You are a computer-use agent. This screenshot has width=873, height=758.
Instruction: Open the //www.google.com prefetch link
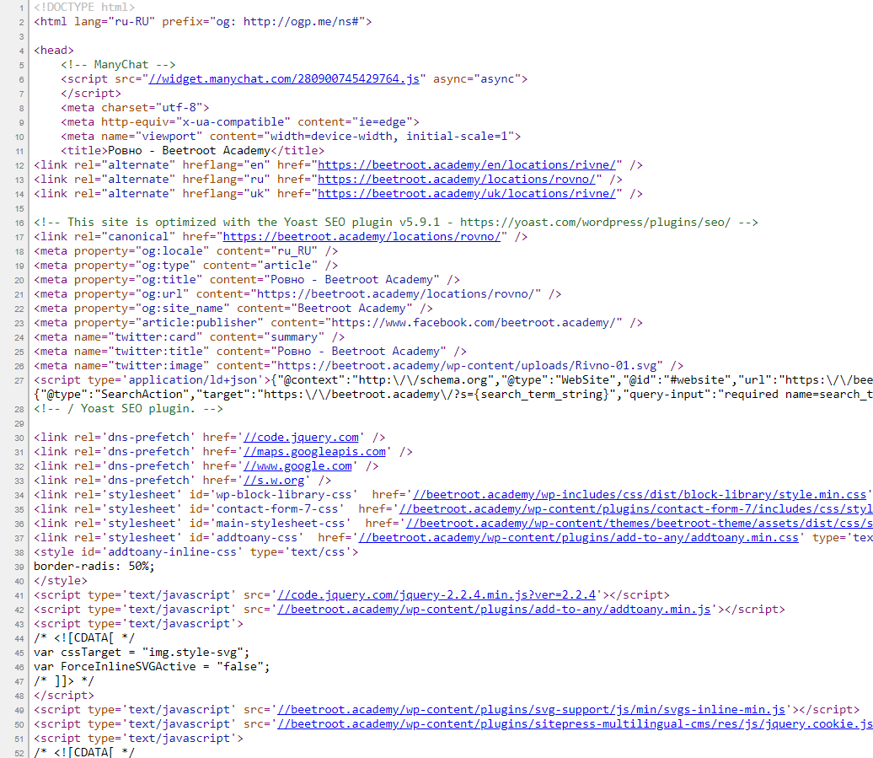[297, 466]
